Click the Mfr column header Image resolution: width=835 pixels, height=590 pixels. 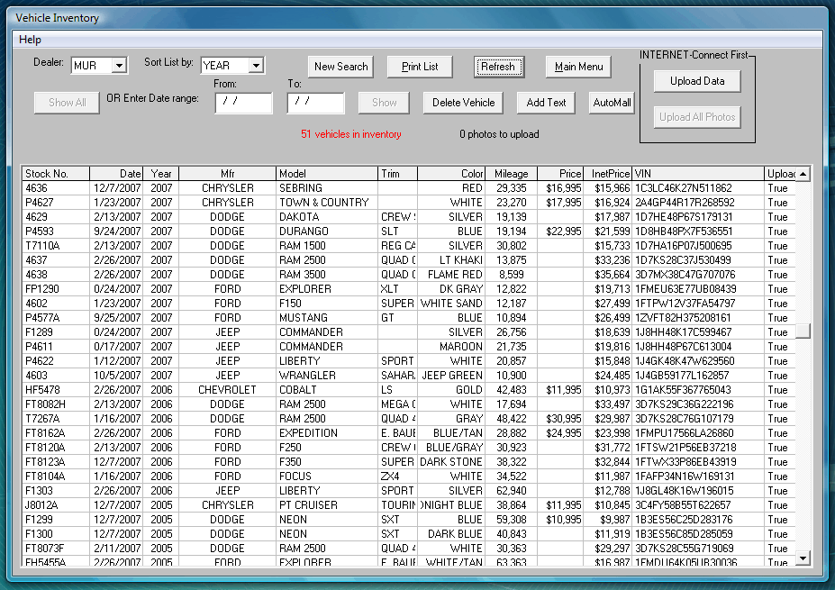tap(227, 174)
